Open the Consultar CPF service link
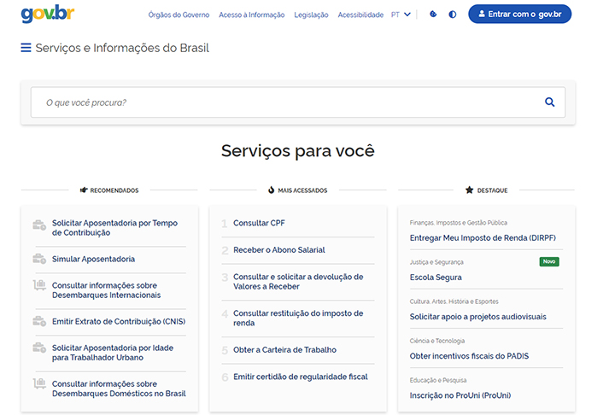The height and width of the screenshot is (415, 615). [259, 223]
